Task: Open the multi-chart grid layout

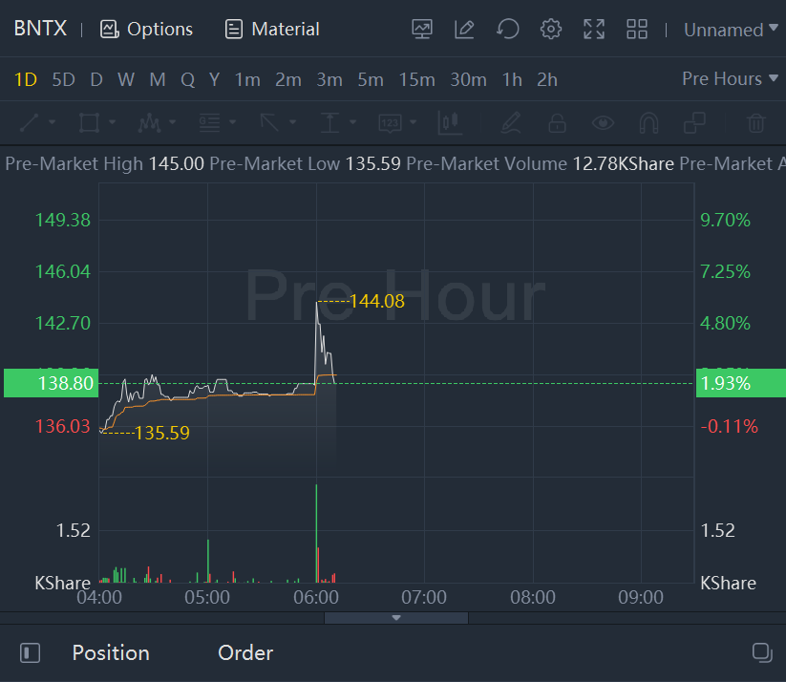Action: [637, 30]
